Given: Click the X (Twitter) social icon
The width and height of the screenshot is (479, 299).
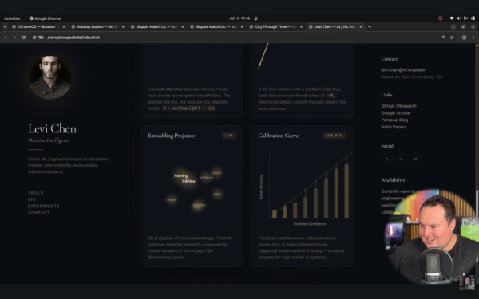Looking at the screenshot, I should [x=386, y=159].
